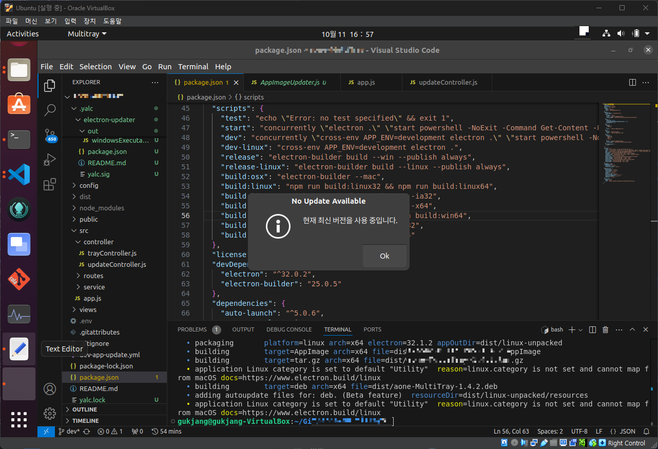Expand the OUTLINE section
658x449 pixels.
coord(85,409)
